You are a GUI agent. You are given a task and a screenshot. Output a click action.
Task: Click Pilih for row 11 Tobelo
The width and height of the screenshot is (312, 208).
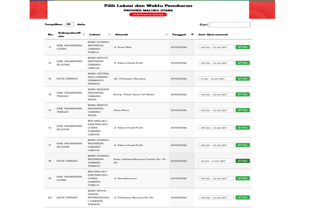pyautogui.click(x=243, y=47)
